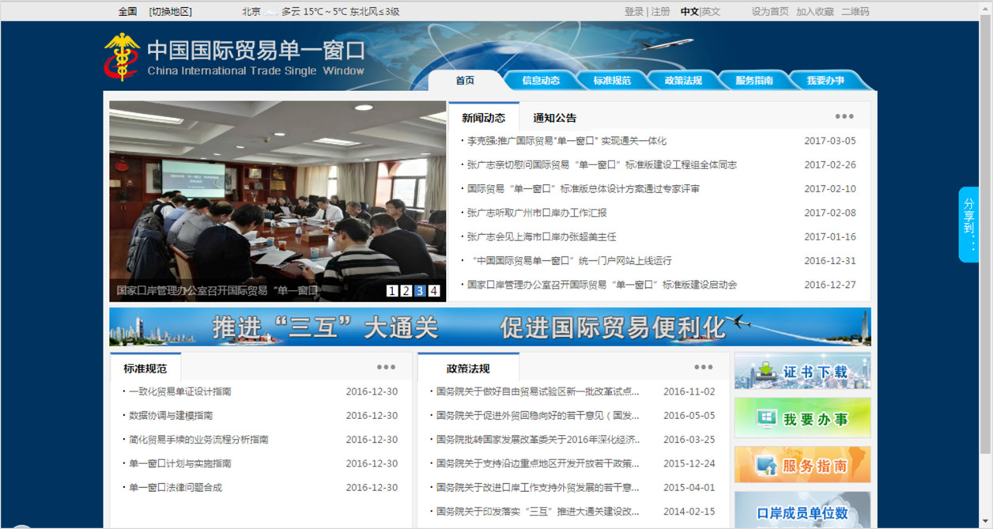Click the weather text 多云 15℃~5℃
The height and width of the screenshot is (529, 993).
pyautogui.click(x=313, y=12)
